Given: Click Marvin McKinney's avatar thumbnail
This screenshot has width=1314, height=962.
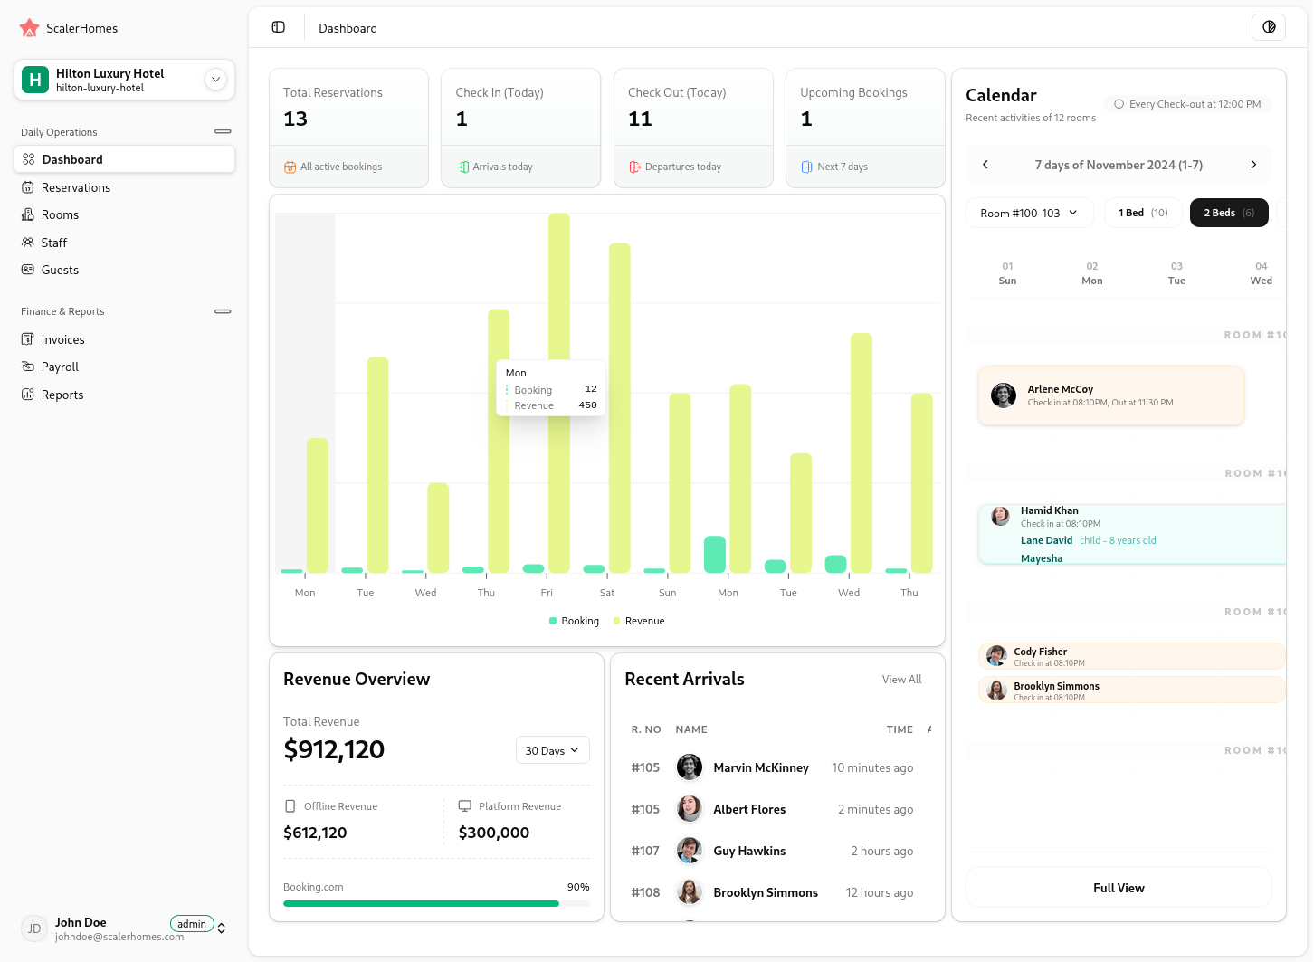Looking at the screenshot, I should (x=689, y=767).
